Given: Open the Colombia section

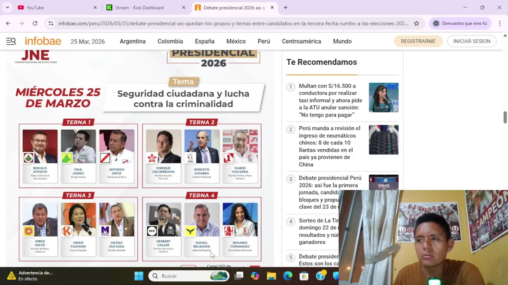Looking at the screenshot, I should point(170,41).
